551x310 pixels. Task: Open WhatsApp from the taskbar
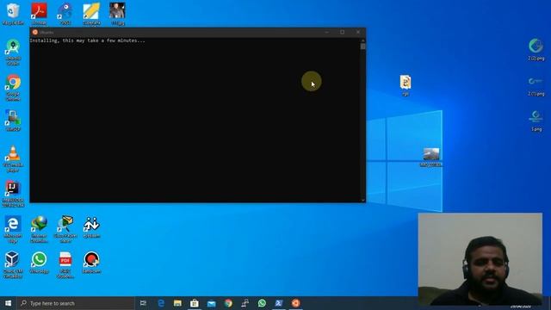262,303
